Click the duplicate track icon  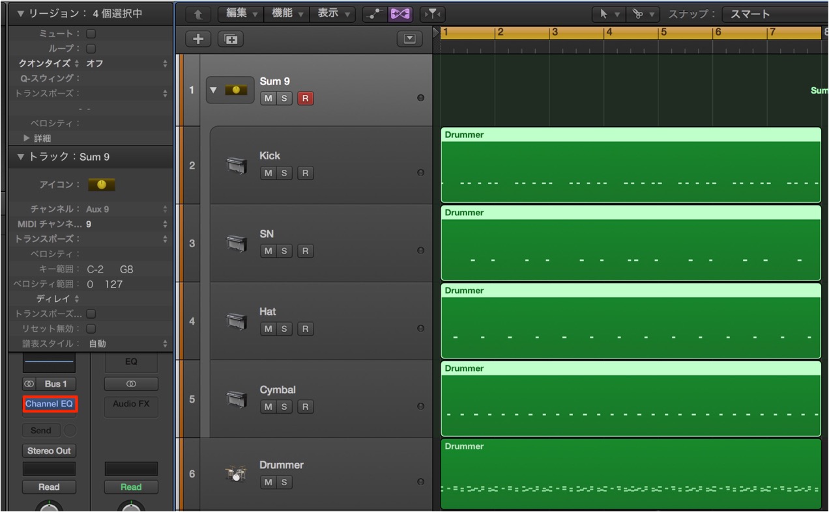point(230,39)
